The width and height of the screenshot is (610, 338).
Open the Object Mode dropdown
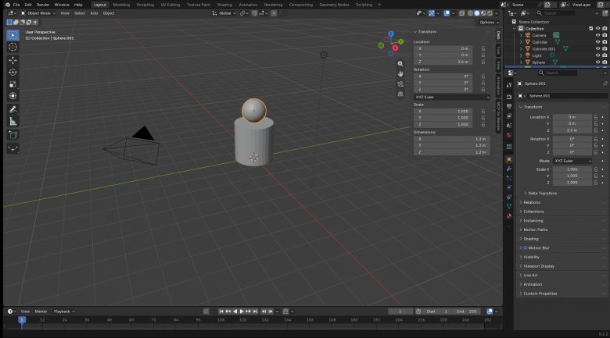point(38,13)
